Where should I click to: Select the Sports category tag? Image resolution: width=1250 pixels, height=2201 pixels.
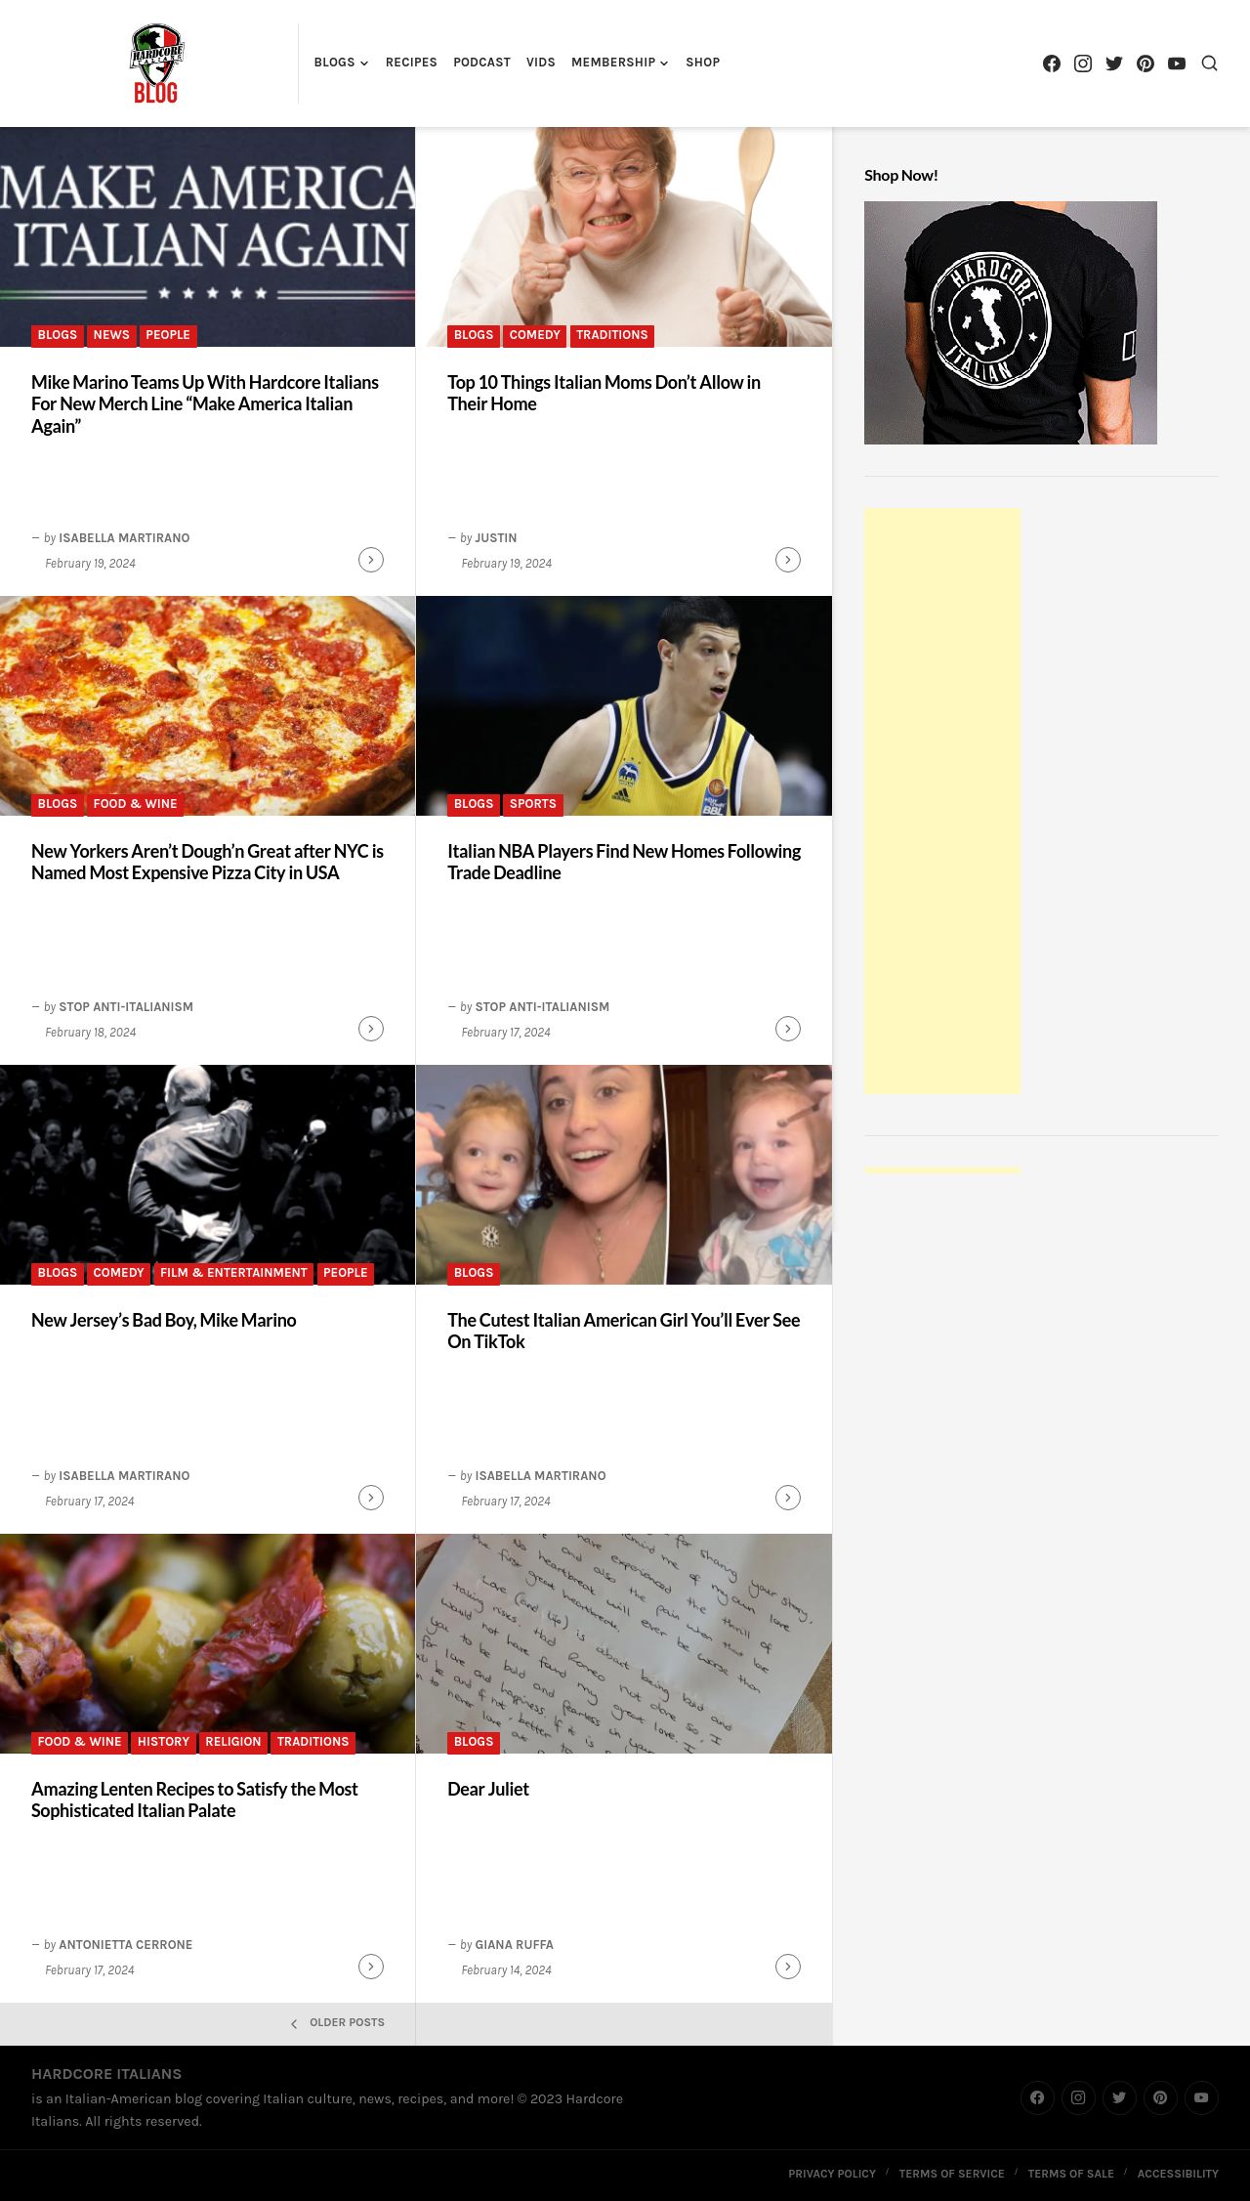click(x=533, y=804)
